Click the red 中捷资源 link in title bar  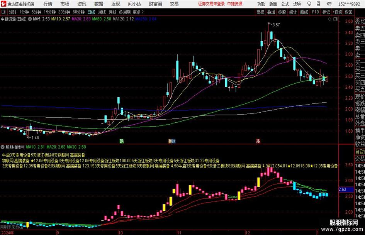235,4
